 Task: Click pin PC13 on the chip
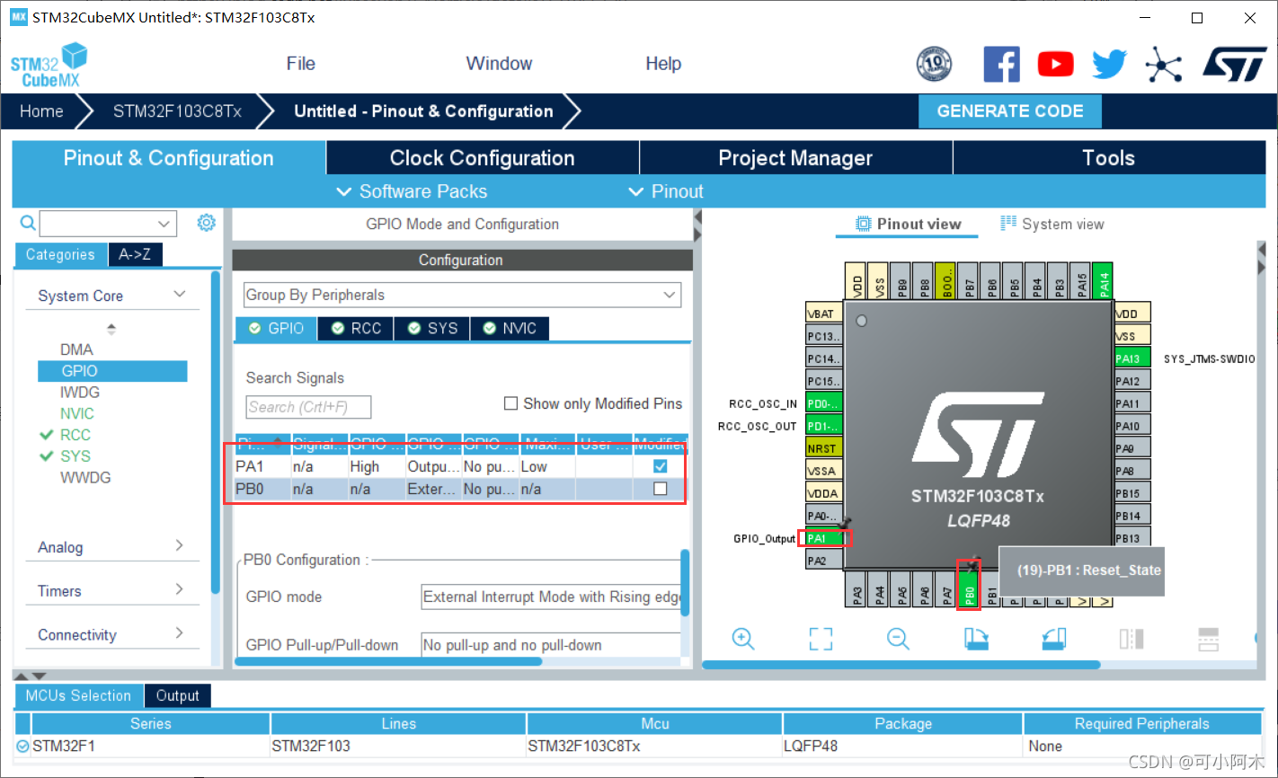tap(824, 336)
